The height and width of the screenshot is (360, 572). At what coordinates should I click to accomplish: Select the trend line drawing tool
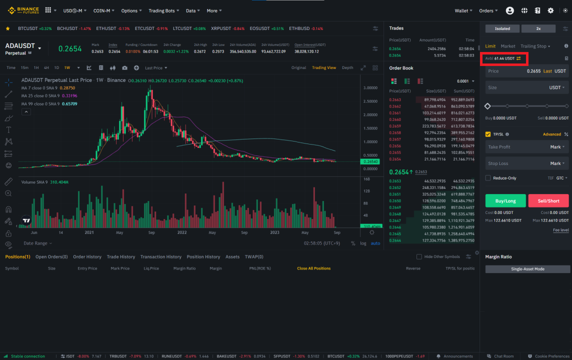click(8, 94)
